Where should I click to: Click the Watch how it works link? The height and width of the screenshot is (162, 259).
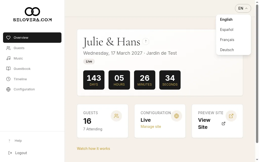coord(93,149)
